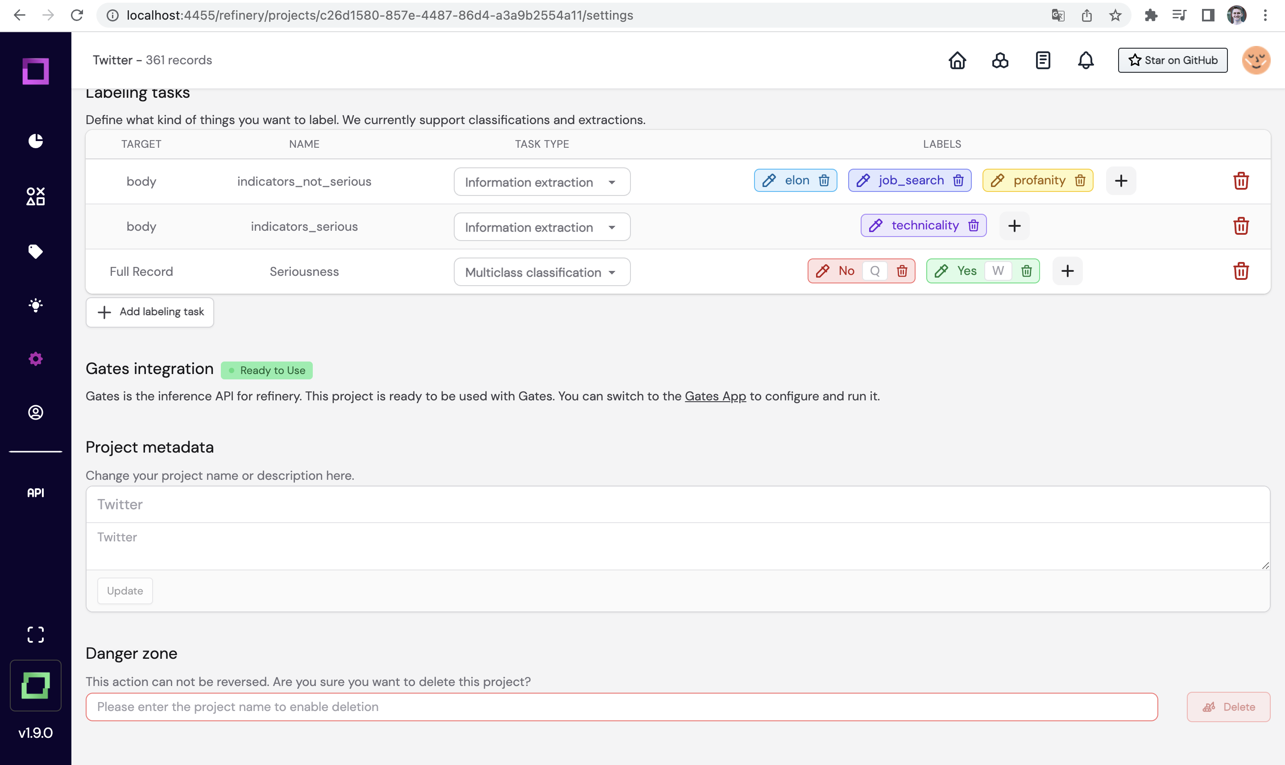
Task: Click the Add labeling task button
Action: (150, 312)
